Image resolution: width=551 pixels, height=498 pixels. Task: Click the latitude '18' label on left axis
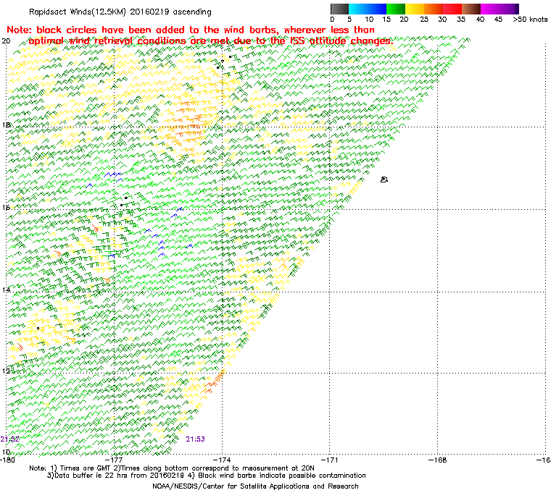(x=6, y=125)
